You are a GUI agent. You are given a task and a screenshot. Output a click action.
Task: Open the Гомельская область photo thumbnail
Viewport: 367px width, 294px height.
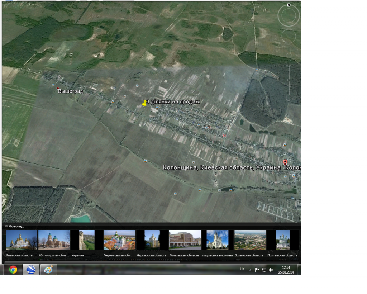point(185,240)
